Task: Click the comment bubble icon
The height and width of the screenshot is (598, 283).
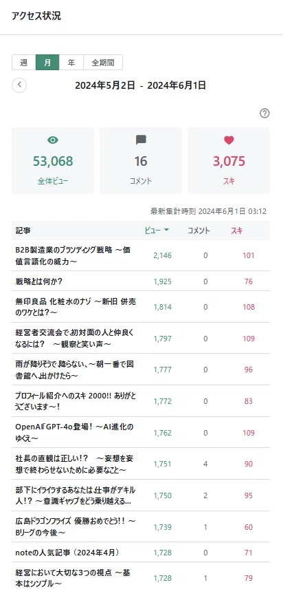Action: pyautogui.click(x=141, y=140)
